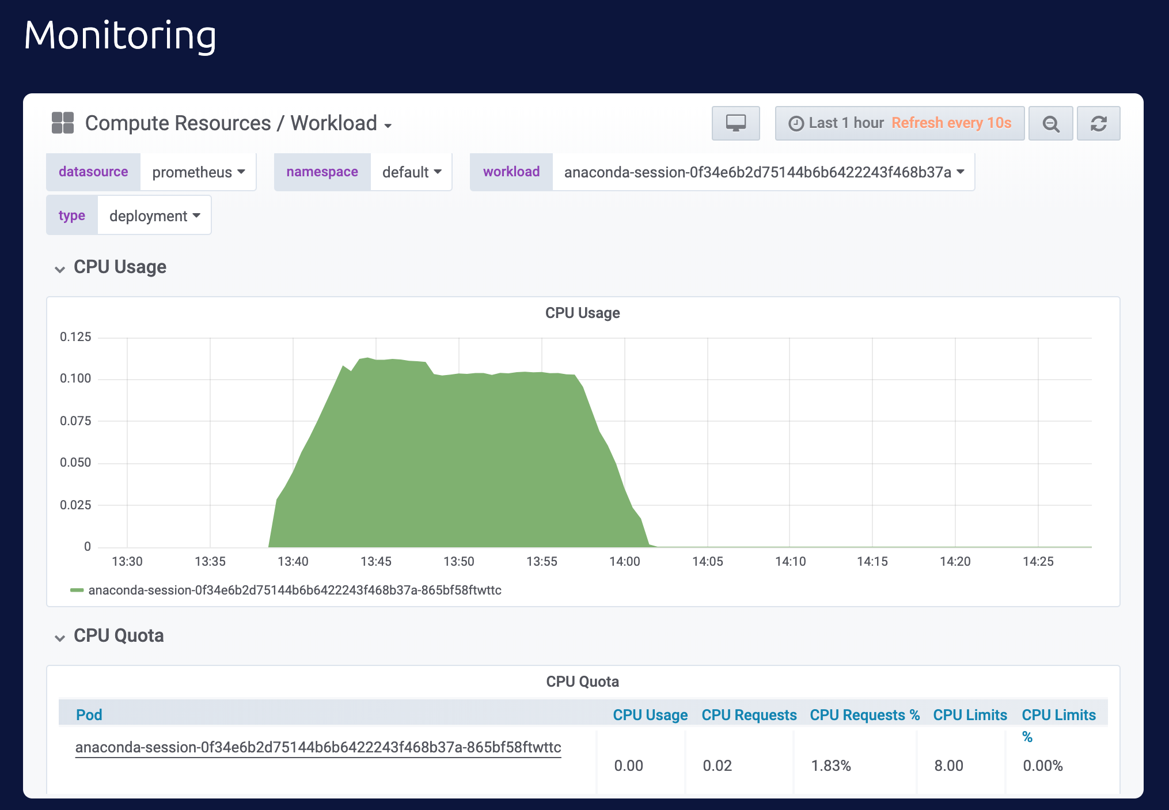Viewport: 1169px width, 810px height.
Task: Click the dashboard grid icon
Action: coord(63,123)
